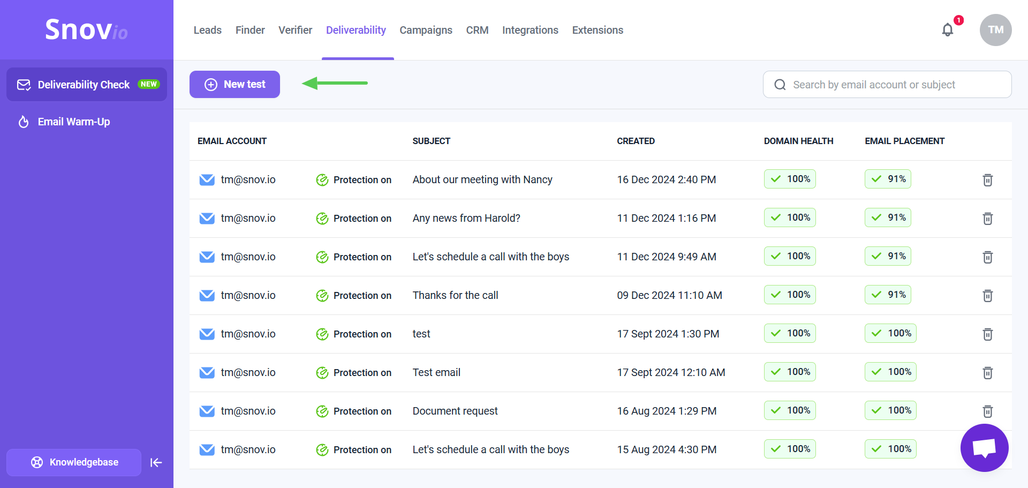Click 91% email placement for 16 Dec test

click(888, 179)
